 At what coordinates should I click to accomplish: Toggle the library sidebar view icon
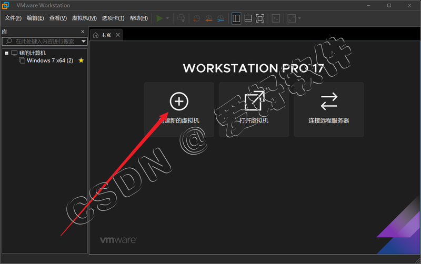236,18
